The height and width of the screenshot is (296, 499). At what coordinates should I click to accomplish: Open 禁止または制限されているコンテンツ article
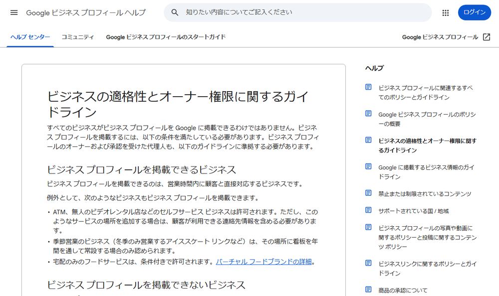coord(425,194)
